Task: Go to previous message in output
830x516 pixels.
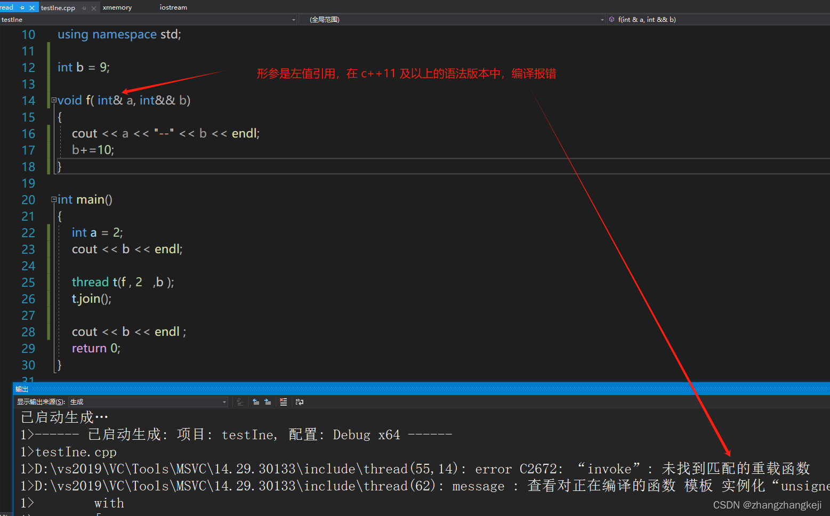Action: 256,402
